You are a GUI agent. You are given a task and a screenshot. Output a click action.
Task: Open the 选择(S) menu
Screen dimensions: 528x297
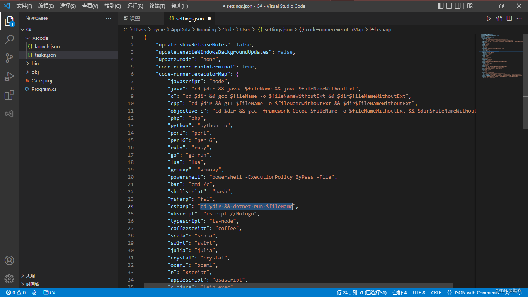coord(68,6)
